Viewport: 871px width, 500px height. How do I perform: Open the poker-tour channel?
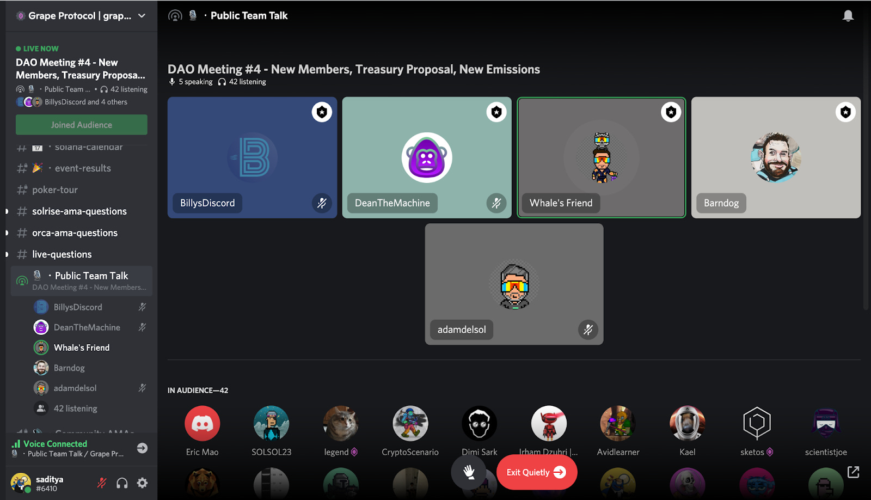click(82, 190)
